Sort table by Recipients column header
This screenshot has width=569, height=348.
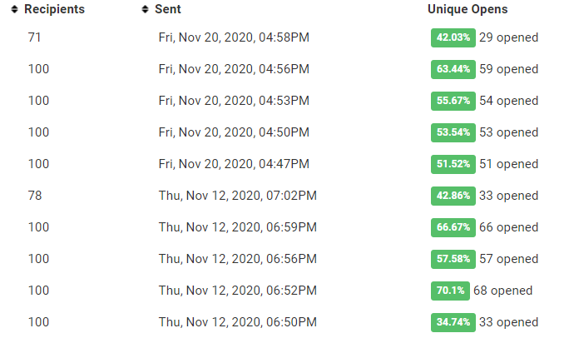(54, 9)
